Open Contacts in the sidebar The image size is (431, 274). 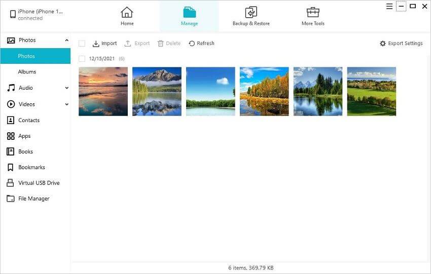tap(28, 120)
